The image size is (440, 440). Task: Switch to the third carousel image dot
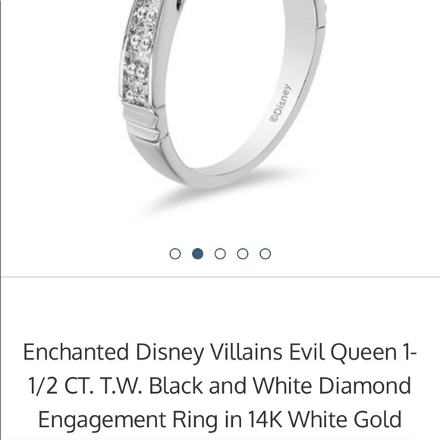pyautogui.click(x=220, y=253)
